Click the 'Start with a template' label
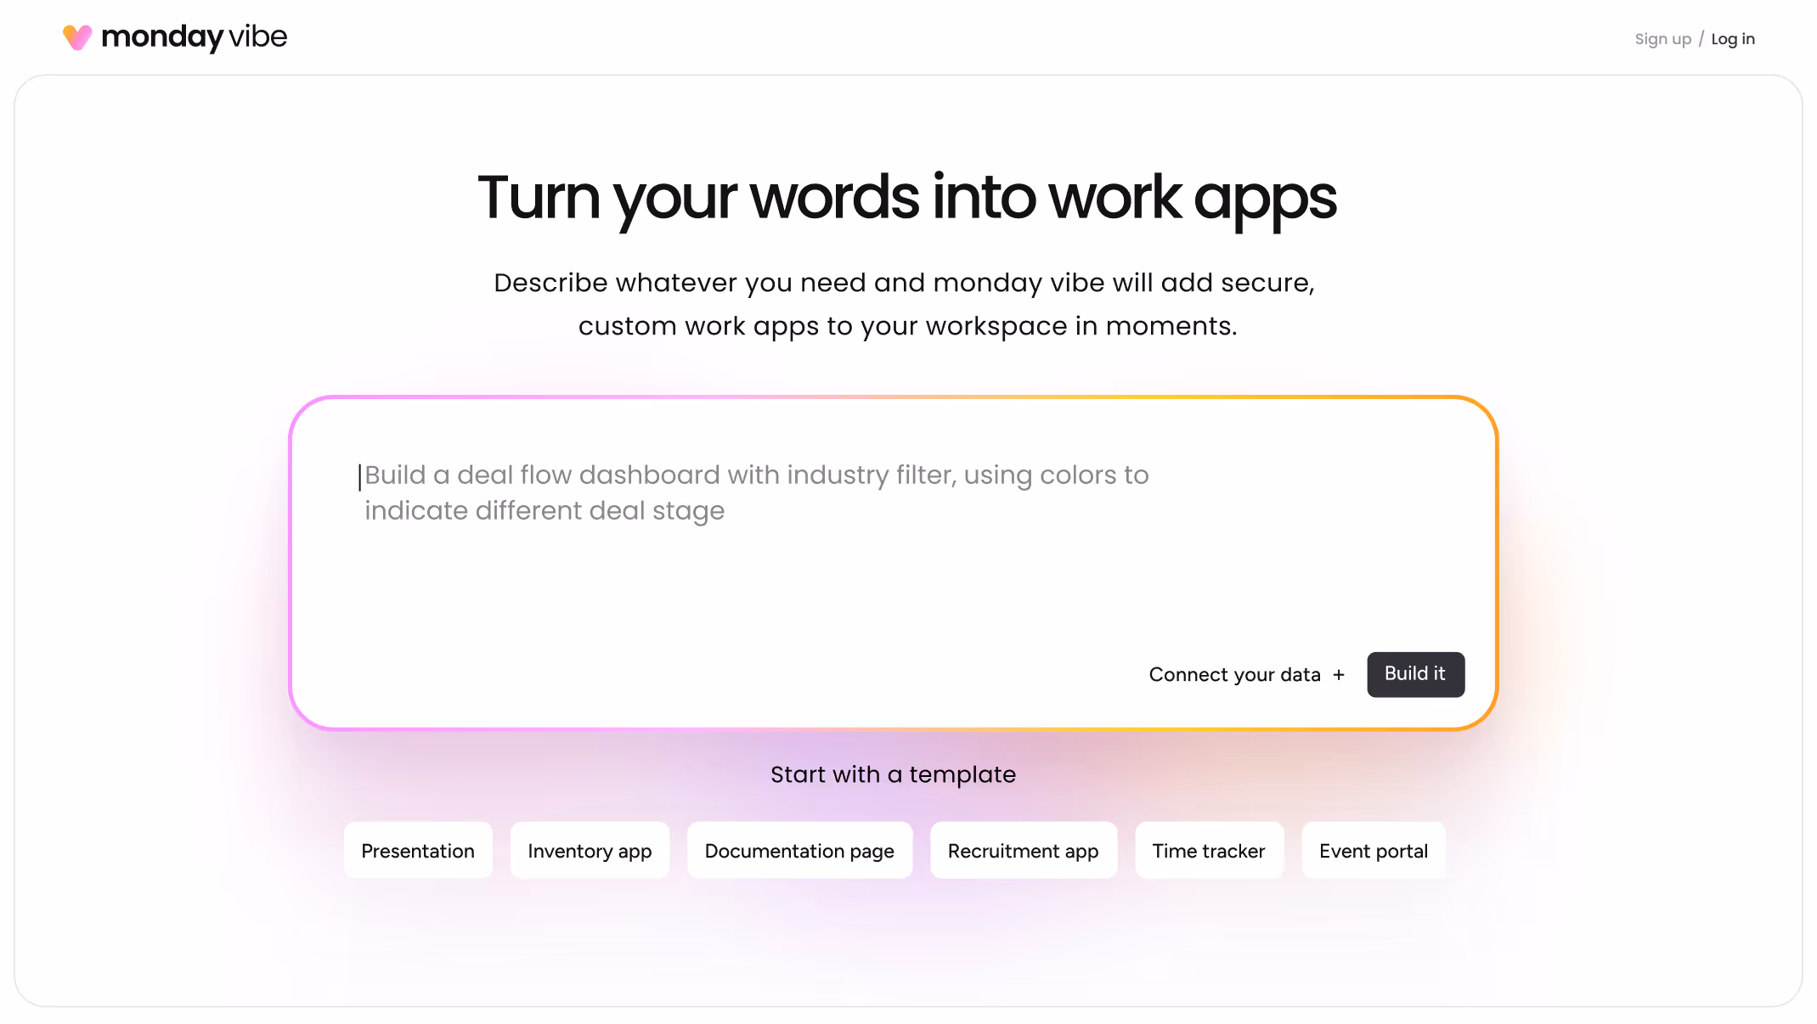The width and height of the screenshot is (1817, 1024). pyautogui.click(x=893, y=774)
